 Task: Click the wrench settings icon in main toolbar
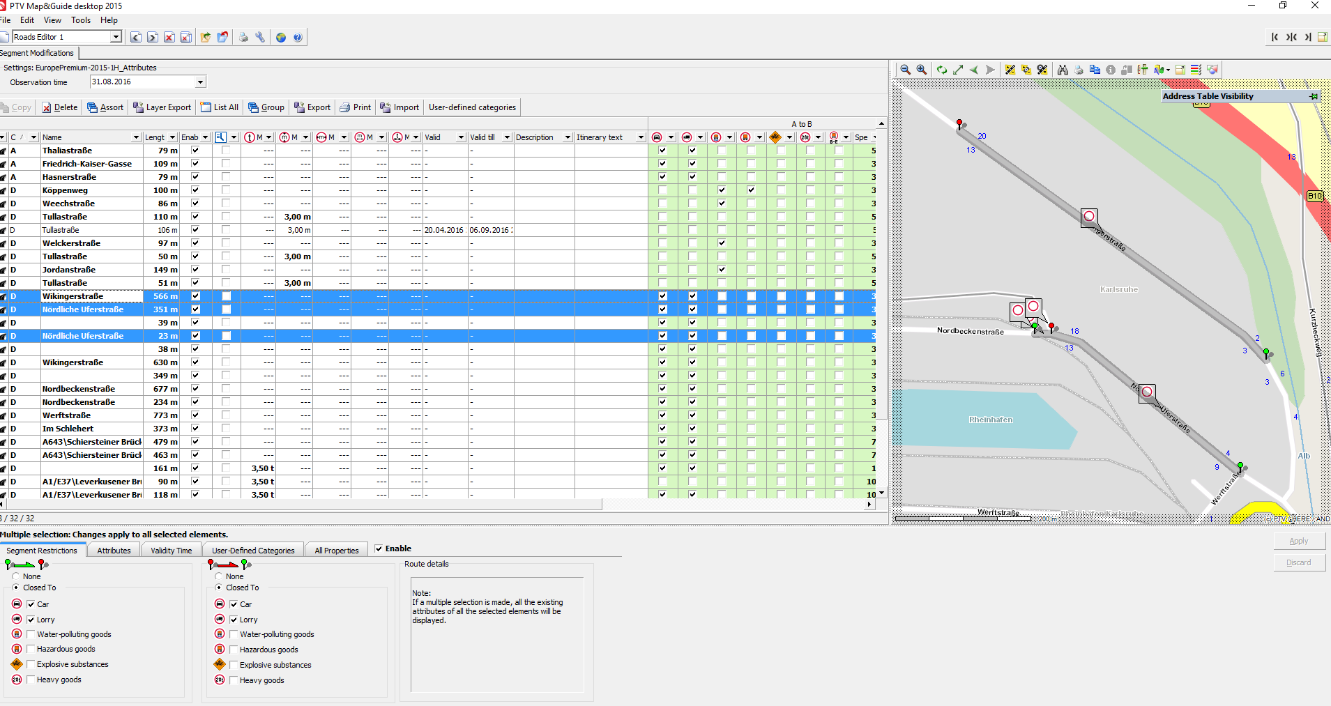[x=260, y=38]
